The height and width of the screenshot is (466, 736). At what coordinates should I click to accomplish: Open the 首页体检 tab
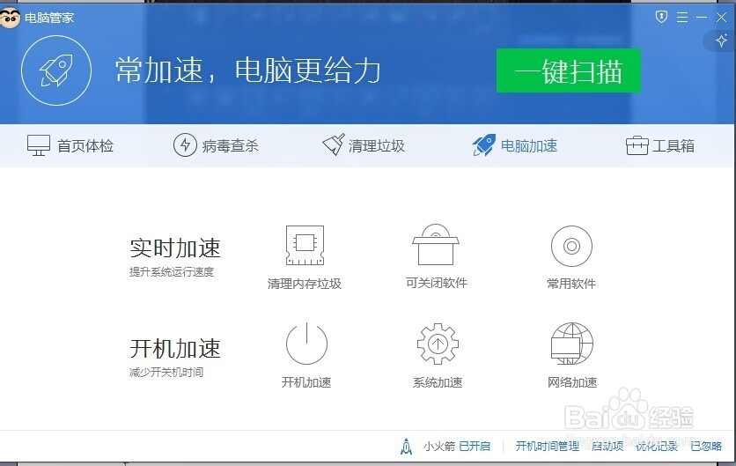coord(70,145)
